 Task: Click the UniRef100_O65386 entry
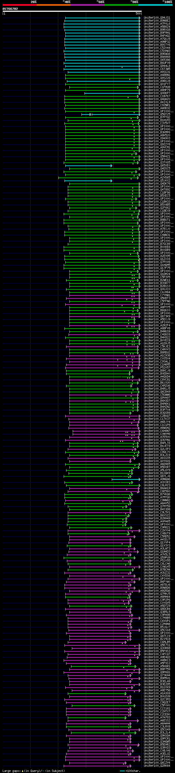(157, 60)
